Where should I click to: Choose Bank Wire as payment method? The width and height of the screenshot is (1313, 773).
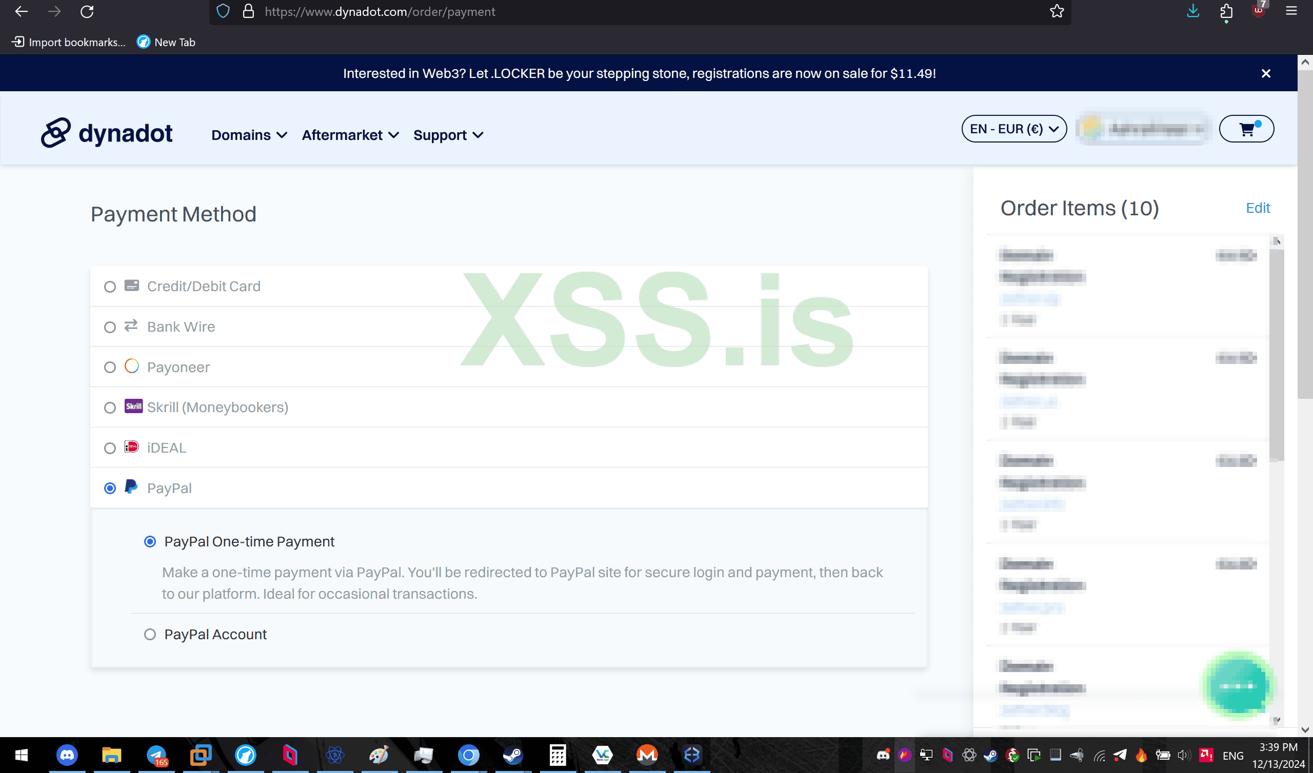(110, 327)
